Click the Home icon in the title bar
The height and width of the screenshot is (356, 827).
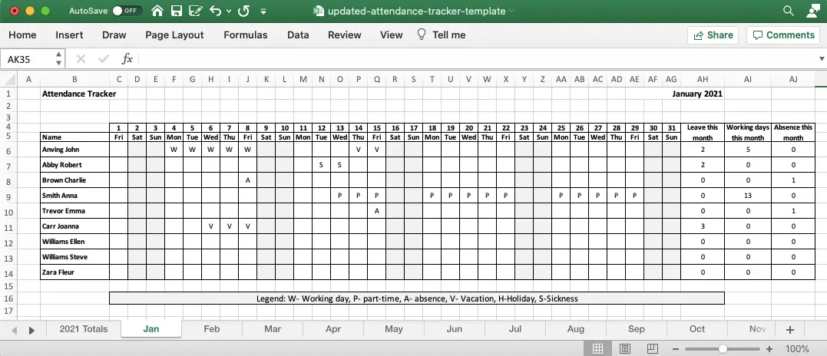157,11
